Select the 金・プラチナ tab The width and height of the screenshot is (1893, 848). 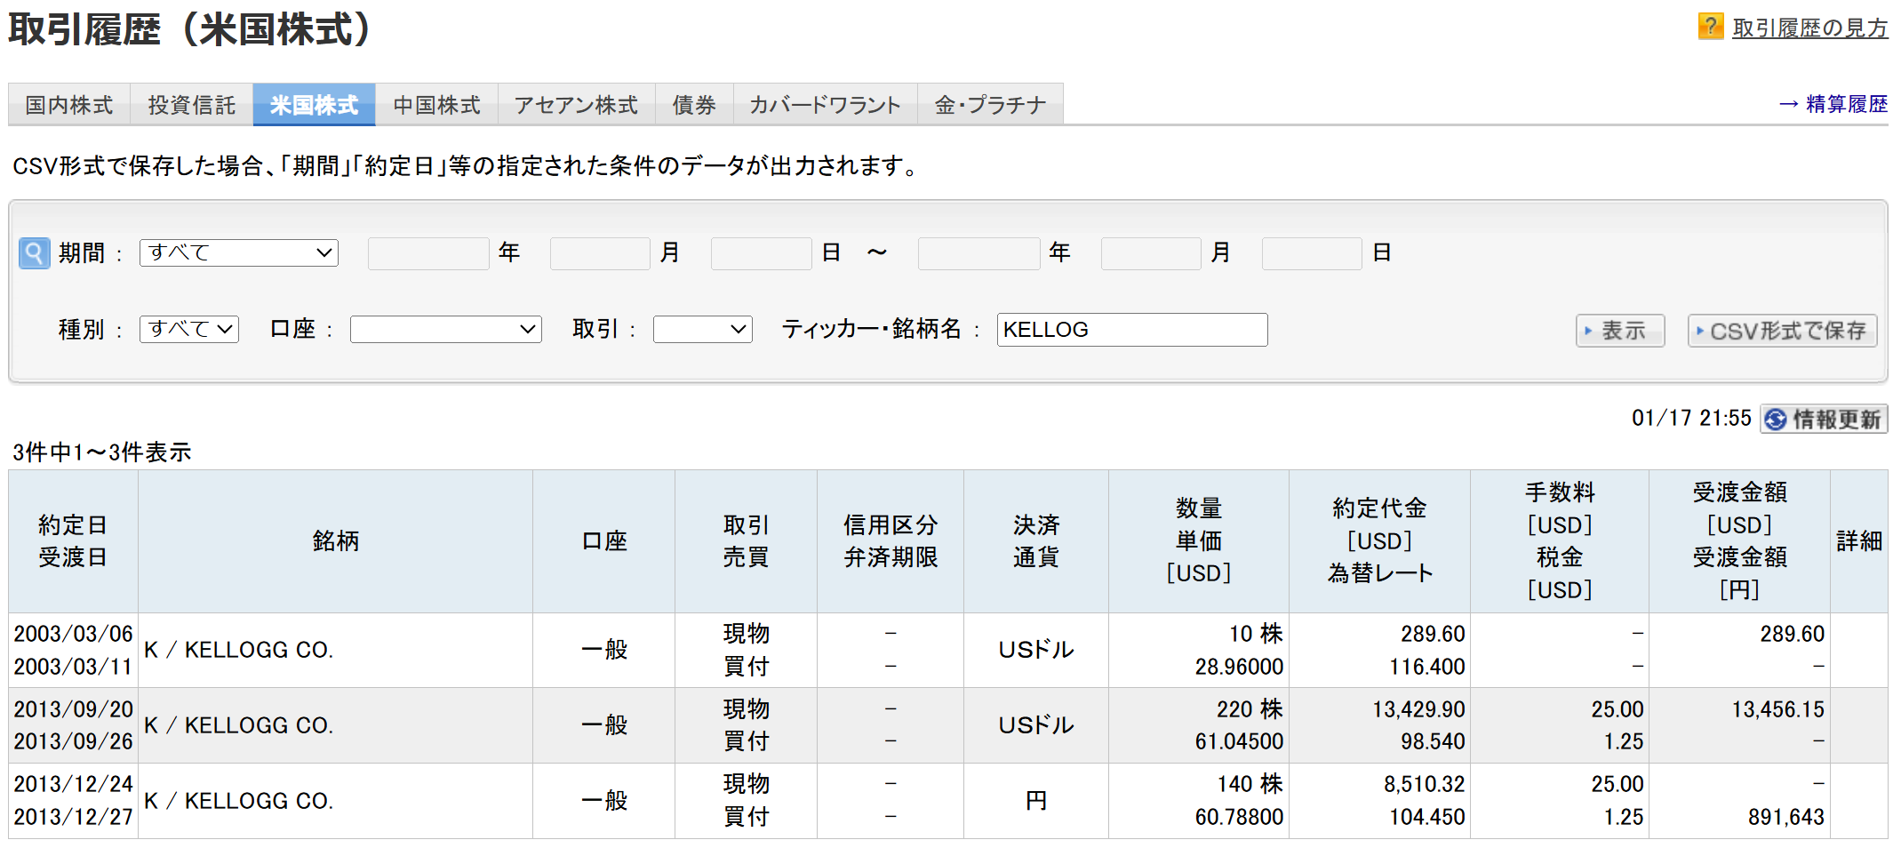(x=990, y=105)
